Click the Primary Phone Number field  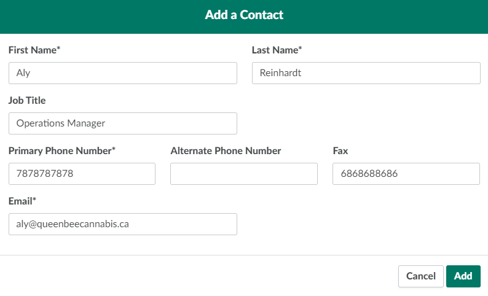(x=82, y=174)
